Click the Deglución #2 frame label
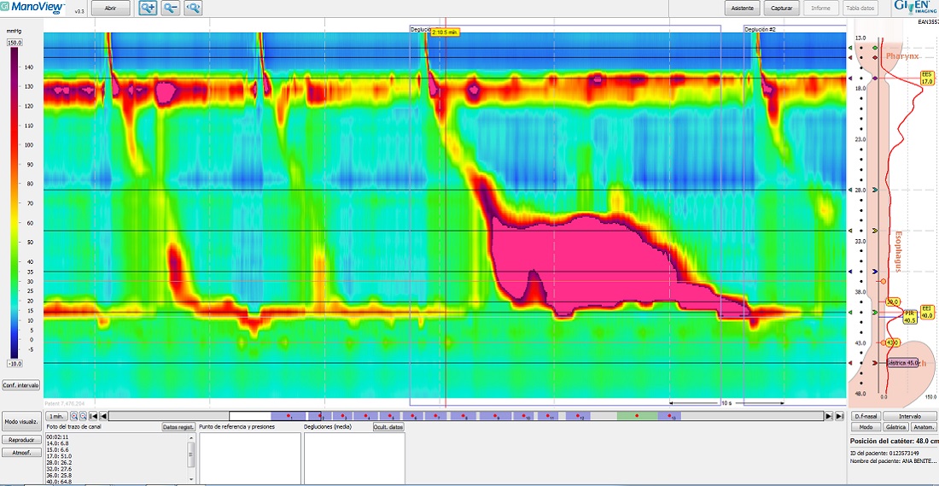The width and height of the screenshot is (939, 486). pos(760,29)
